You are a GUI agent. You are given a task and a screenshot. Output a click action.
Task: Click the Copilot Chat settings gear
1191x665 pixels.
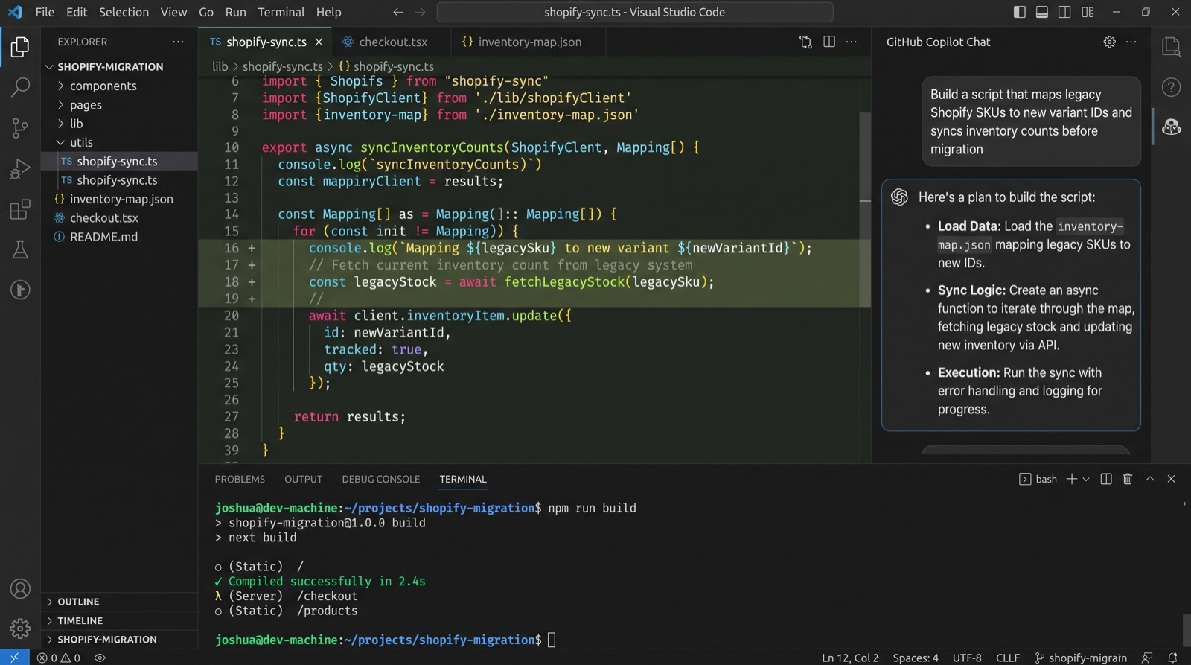tap(1109, 42)
